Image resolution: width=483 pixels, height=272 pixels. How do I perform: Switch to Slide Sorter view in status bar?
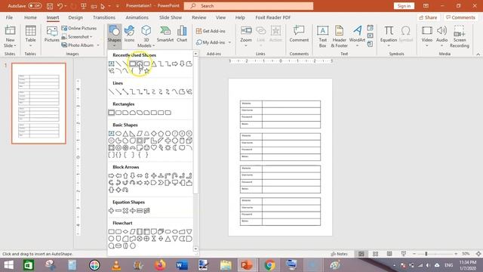coord(375,254)
